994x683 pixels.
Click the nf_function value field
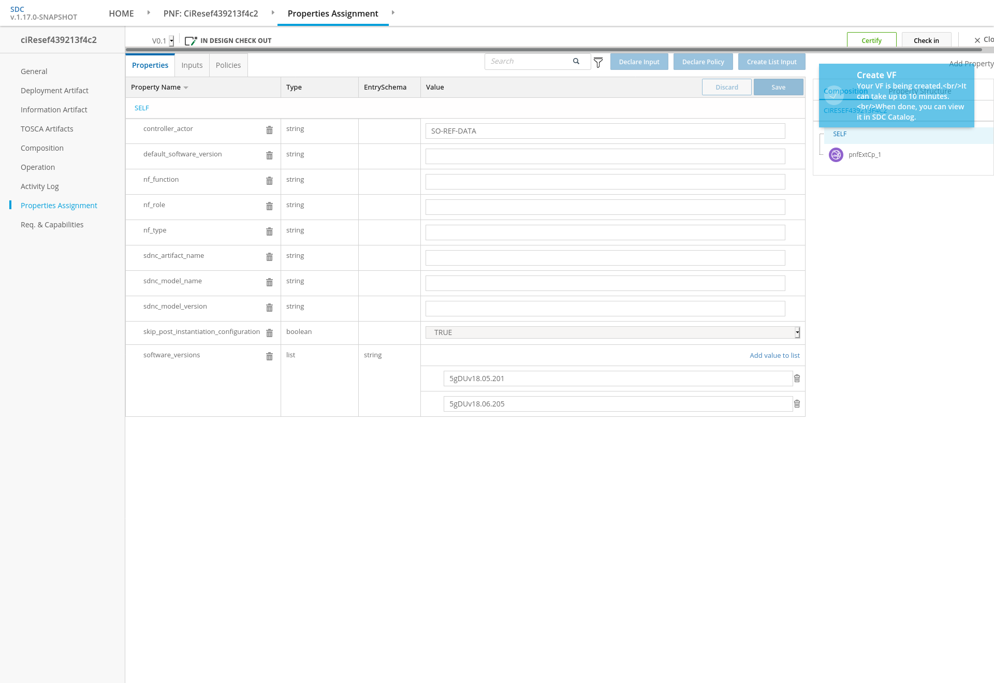[x=605, y=182]
